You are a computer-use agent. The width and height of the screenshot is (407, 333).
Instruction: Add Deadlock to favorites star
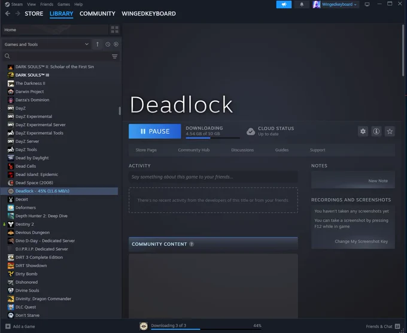(x=390, y=131)
